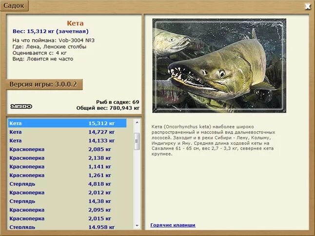Select the Стерлядь 4,818 кг row

tap(67, 184)
